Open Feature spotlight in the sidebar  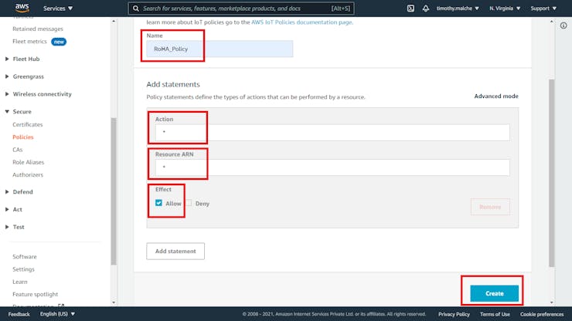point(35,294)
